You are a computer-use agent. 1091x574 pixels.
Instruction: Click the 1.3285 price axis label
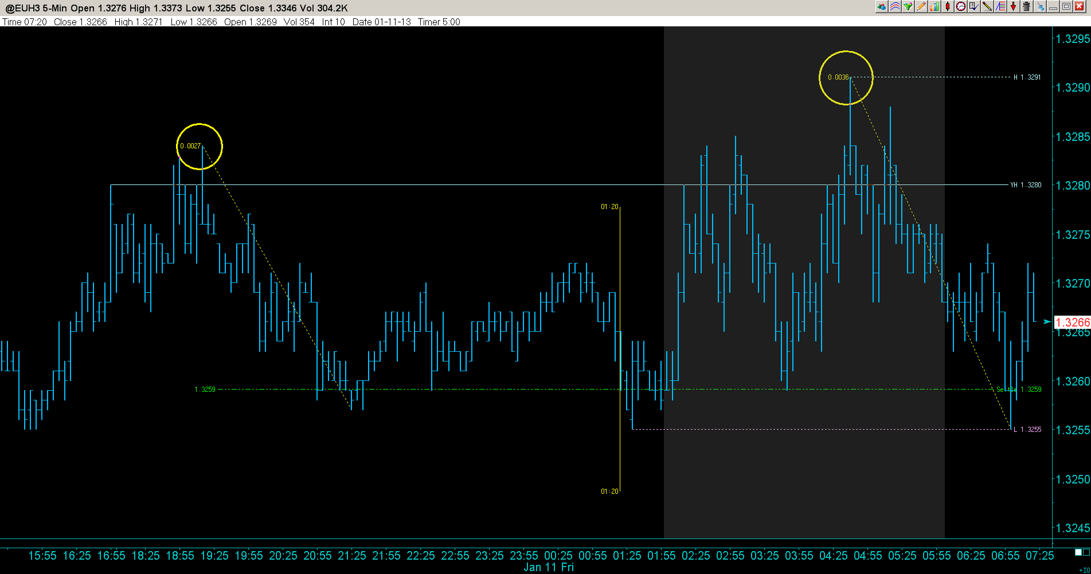1073,137
